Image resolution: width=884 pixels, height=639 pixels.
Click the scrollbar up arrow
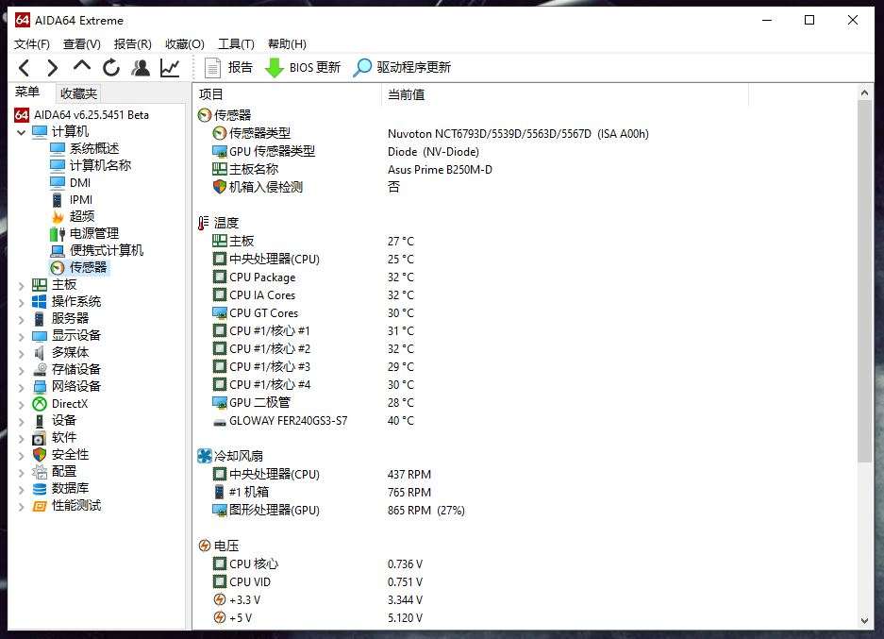(x=864, y=92)
